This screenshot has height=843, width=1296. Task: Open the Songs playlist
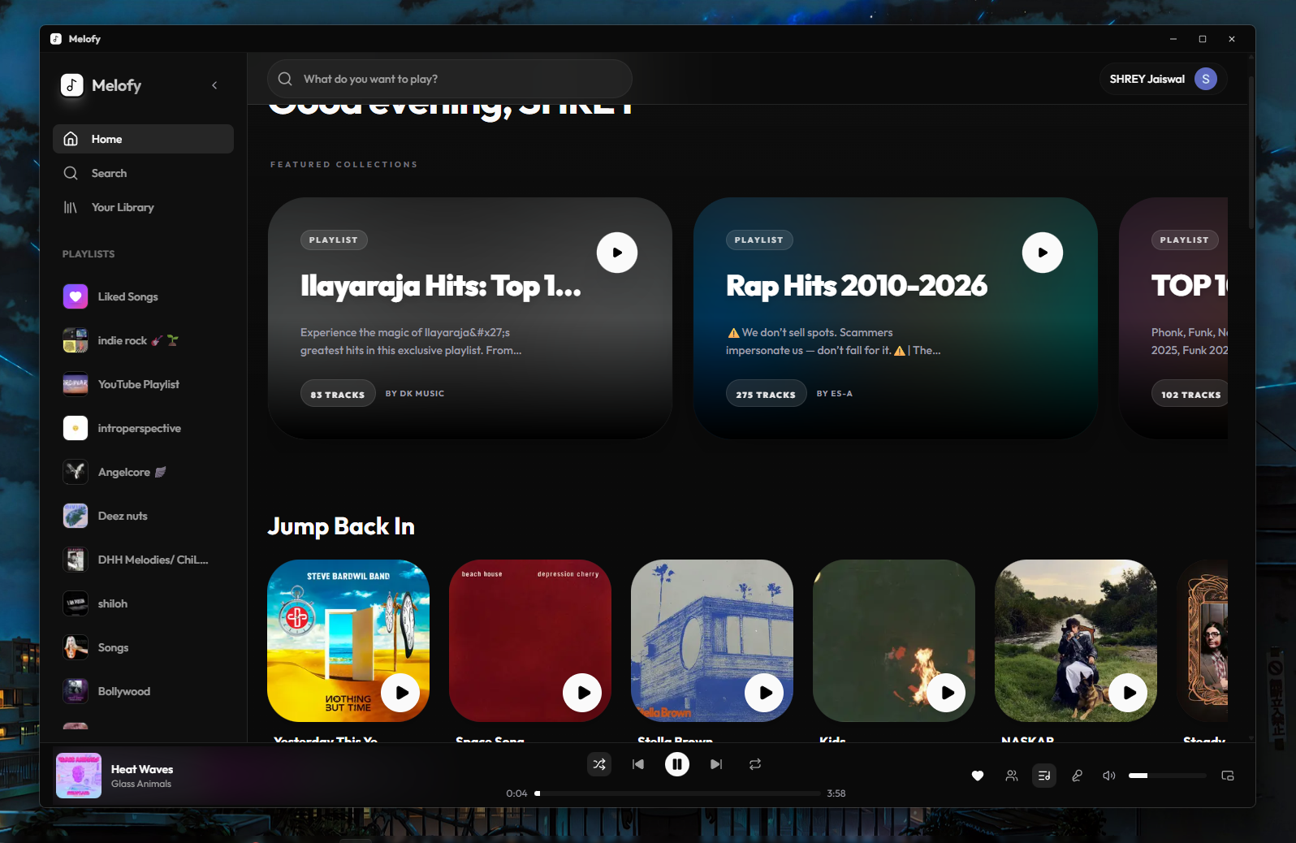tap(143, 647)
